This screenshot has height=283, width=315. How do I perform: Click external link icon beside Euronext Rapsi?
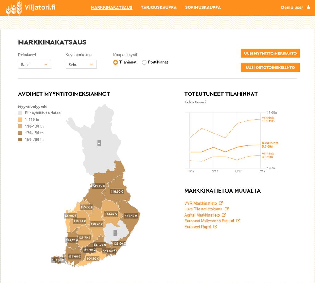point(215,227)
